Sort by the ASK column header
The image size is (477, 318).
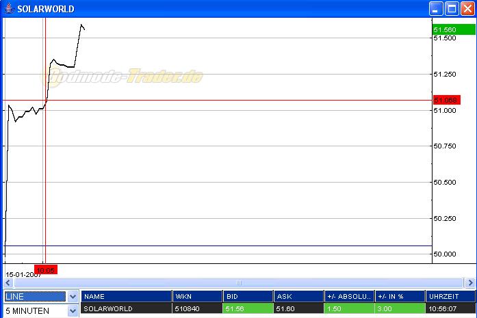[x=298, y=296]
